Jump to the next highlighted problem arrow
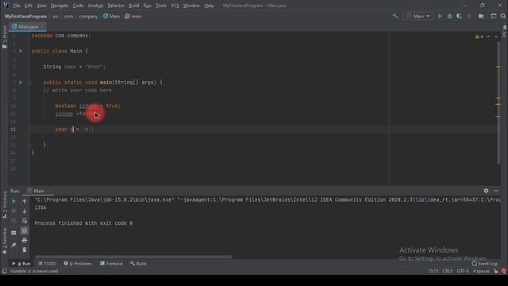The height and width of the screenshot is (286, 508). 496,37
